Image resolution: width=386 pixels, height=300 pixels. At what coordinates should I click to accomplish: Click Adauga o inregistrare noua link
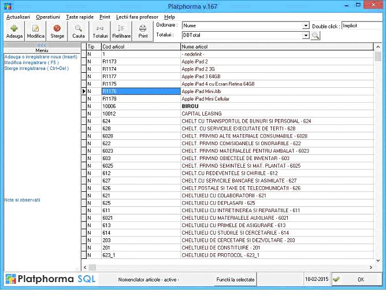click(x=40, y=57)
